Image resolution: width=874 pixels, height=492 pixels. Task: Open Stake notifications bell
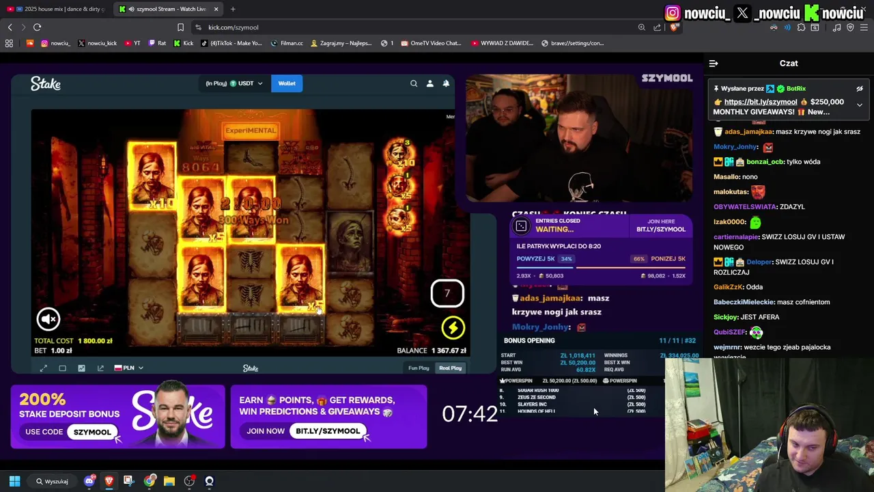click(446, 83)
